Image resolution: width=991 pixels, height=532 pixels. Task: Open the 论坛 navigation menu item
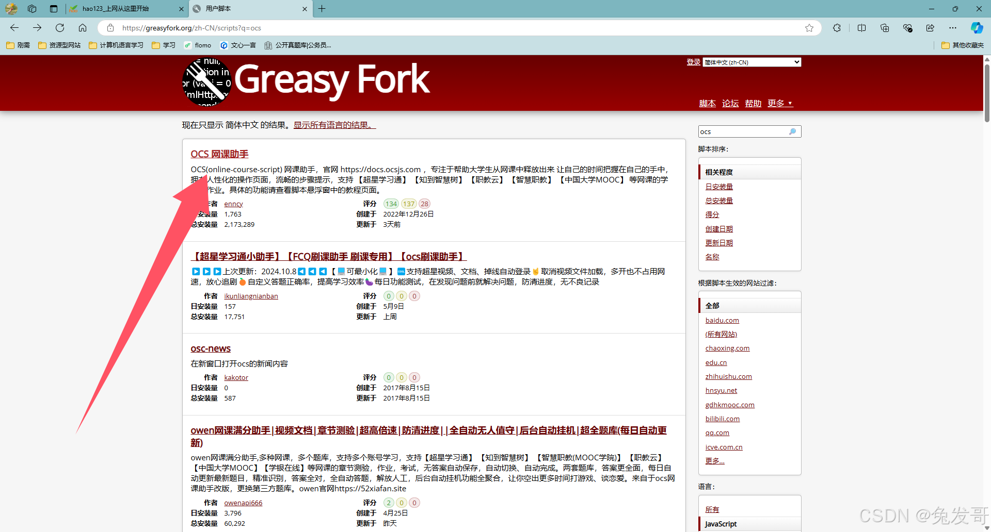(x=730, y=103)
